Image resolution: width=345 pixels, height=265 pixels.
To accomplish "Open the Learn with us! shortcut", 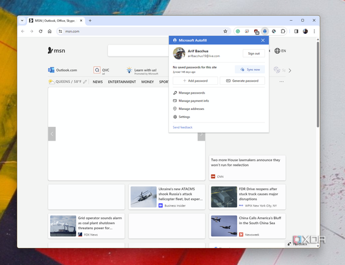I will point(142,70).
